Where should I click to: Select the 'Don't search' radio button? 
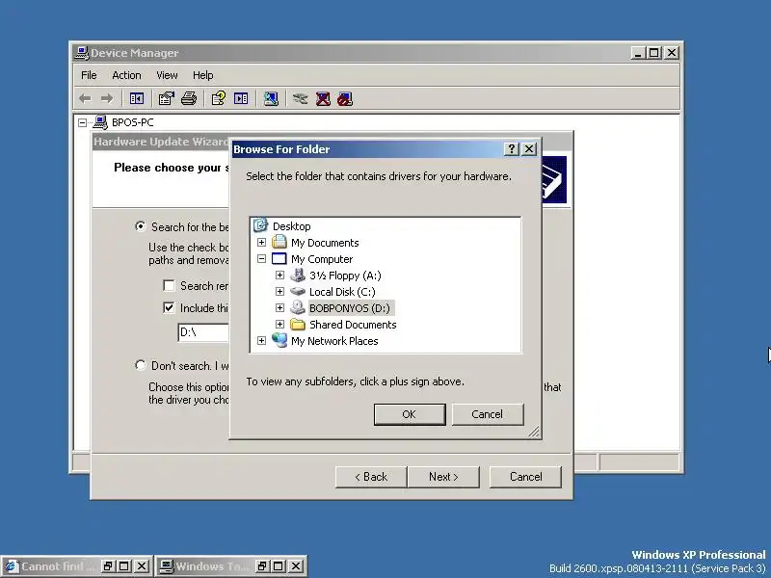point(141,365)
